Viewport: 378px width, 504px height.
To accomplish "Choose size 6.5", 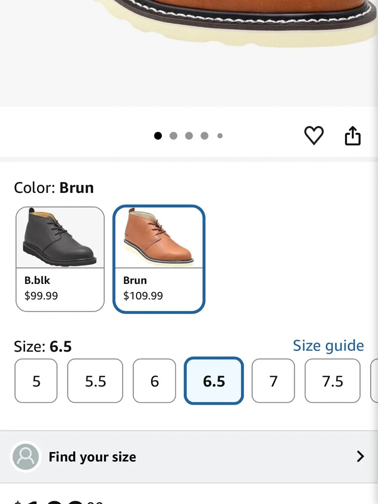I will [214, 381].
